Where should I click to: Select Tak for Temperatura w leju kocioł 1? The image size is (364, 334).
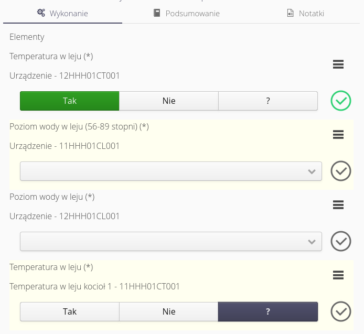click(70, 311)
